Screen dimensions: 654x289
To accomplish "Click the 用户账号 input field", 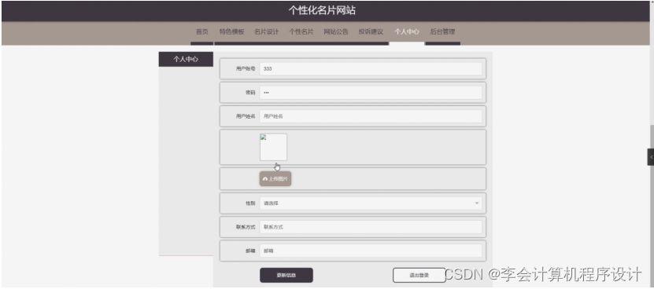I will pyautogui.click(x=371, y=68).
